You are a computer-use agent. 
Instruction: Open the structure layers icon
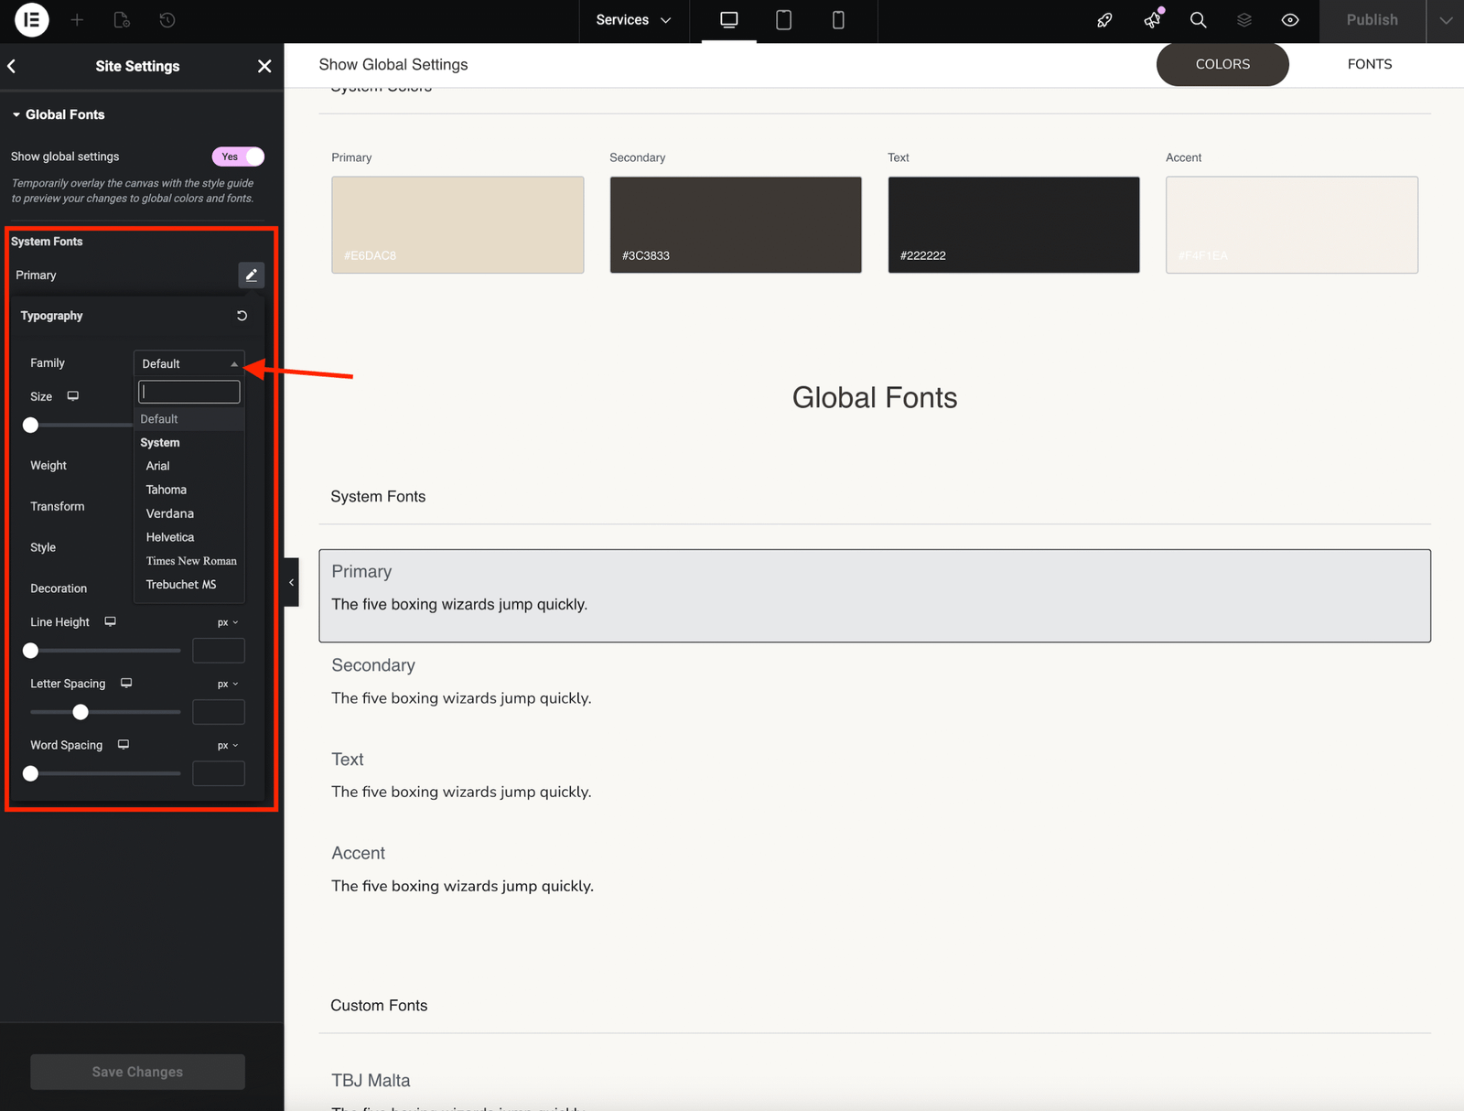click(1243, 20)
